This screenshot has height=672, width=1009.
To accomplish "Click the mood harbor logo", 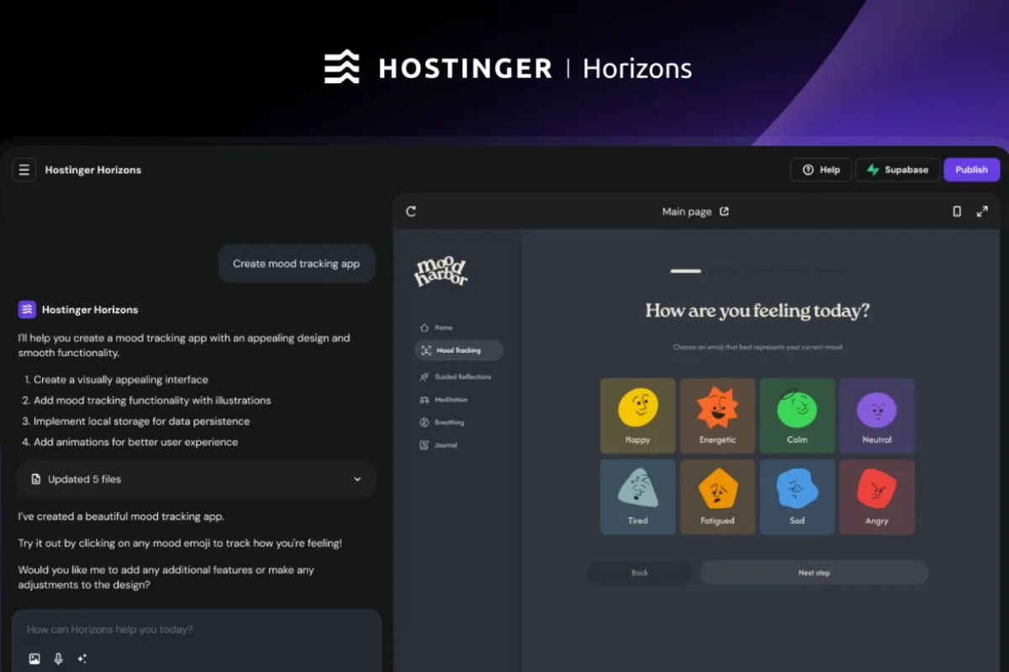I will click(441, 272).
